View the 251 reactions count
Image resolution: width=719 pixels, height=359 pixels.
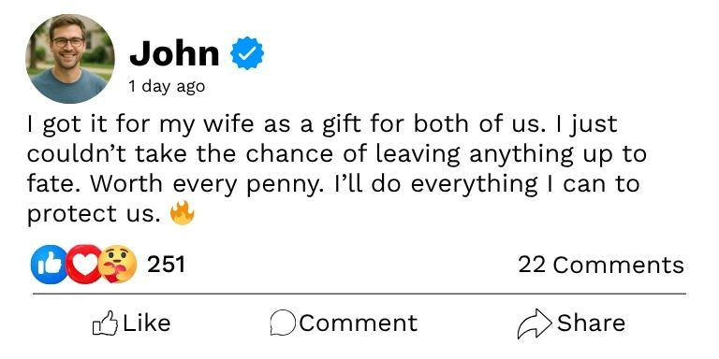(x=166, y=265)
